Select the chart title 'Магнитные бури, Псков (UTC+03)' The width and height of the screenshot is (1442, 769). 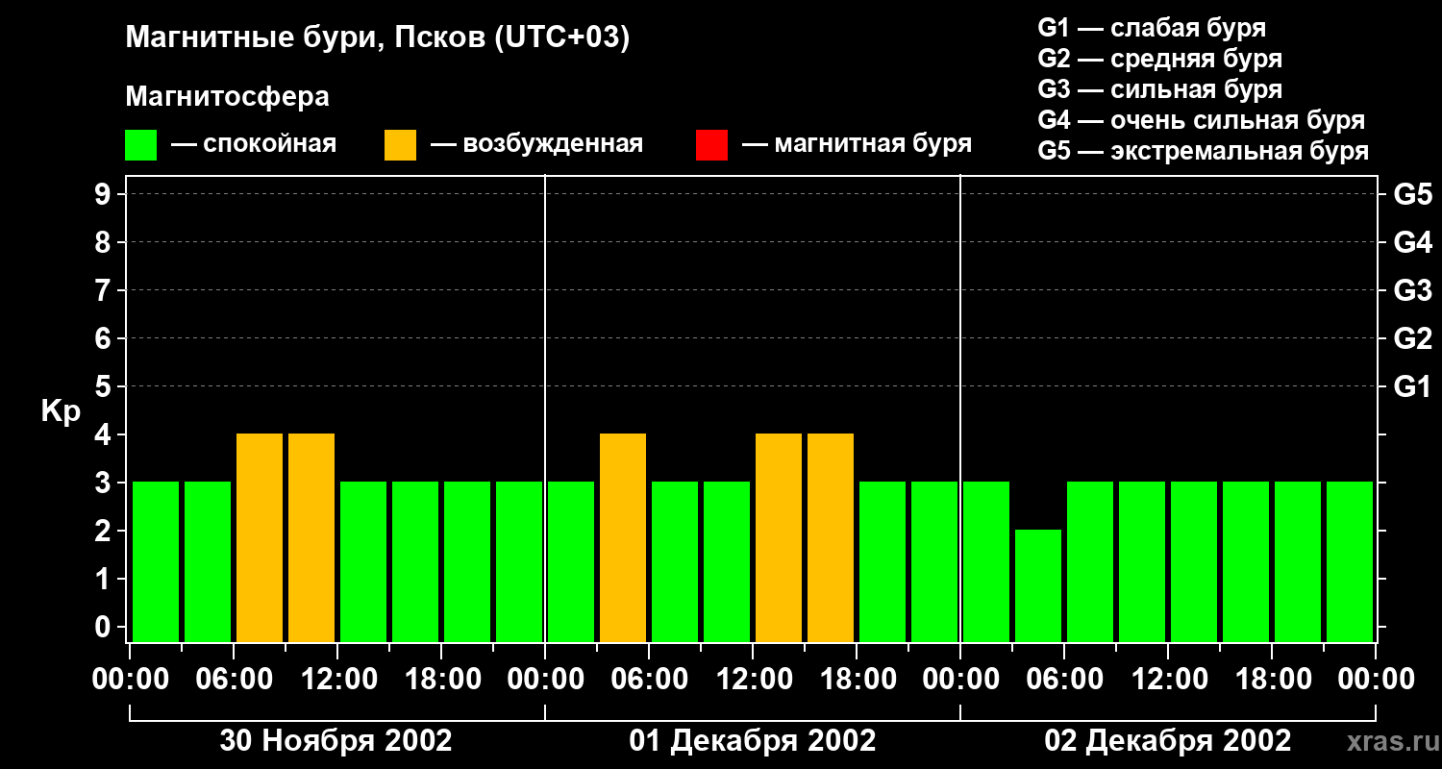coord(378,38)
